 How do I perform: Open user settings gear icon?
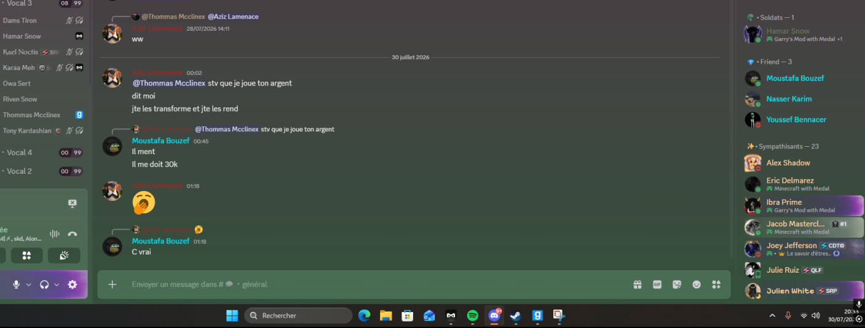point(73,284)
